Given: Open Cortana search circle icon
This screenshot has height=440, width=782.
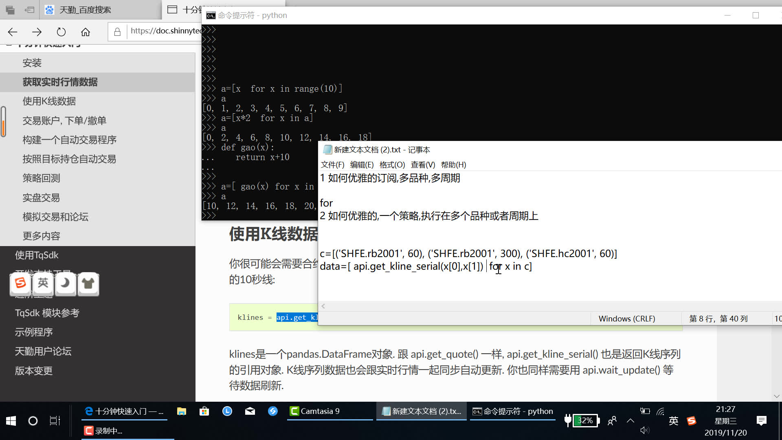Looking at the screenshot, I should coord(33,421).
